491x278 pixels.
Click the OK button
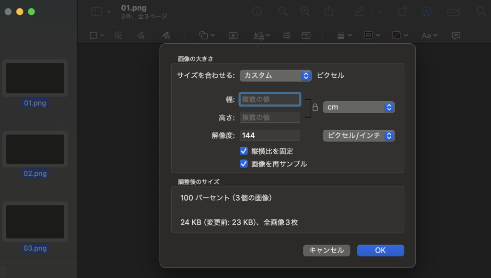(x=380, y=250)
